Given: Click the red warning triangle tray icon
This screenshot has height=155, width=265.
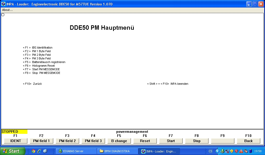Looking at the screenshot, I should point(241,151).
